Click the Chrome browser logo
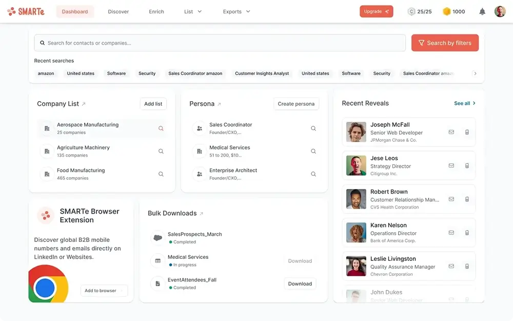 coord(48,284)
